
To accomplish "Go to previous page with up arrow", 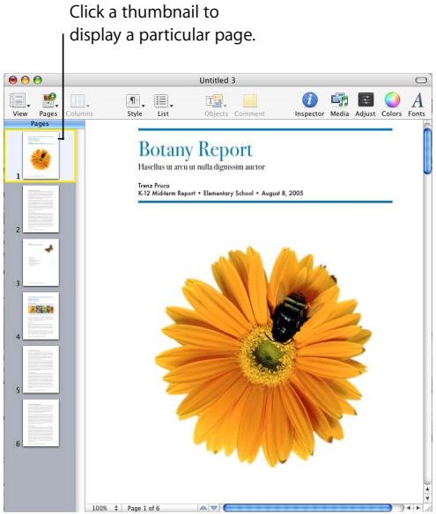I will tap(203, 508).
